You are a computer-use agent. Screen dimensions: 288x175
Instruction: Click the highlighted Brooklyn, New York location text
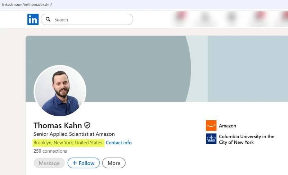68,143
